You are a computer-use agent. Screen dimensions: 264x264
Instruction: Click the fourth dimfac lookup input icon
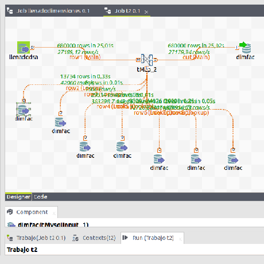coord(122,147)
